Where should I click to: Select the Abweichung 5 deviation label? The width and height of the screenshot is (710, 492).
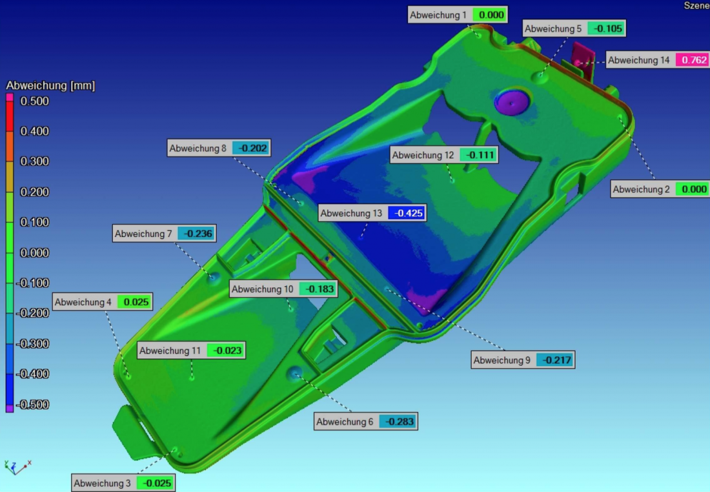click(x=573, y=28)
